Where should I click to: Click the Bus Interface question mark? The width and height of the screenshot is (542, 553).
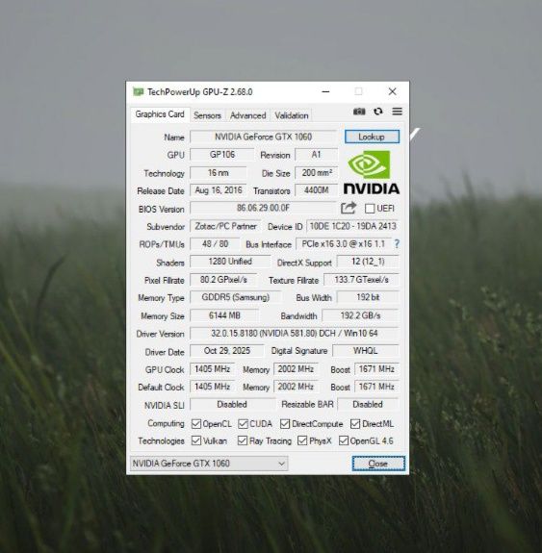click(x=397, y=243)
